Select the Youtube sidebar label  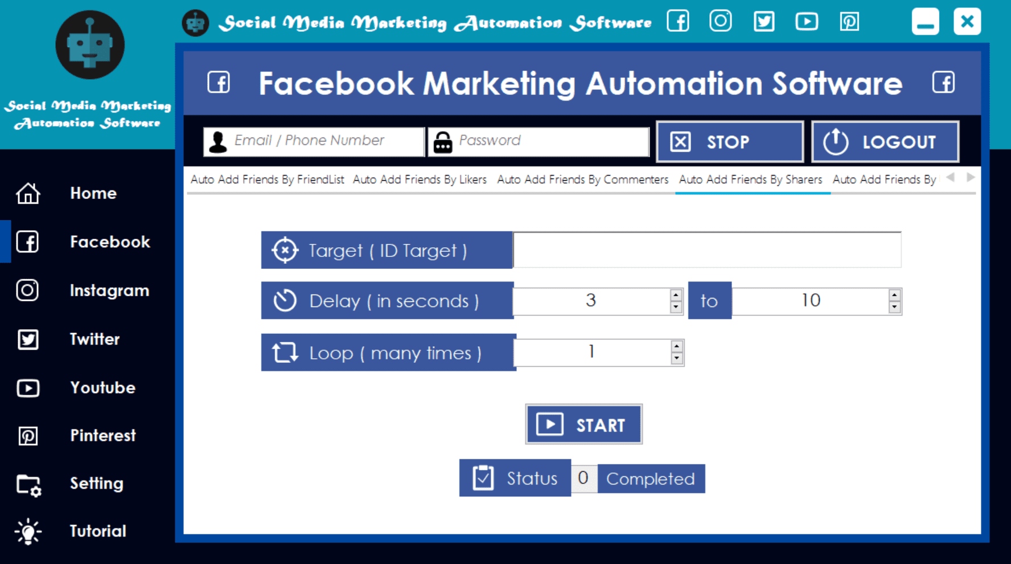(x=102, y=388)
